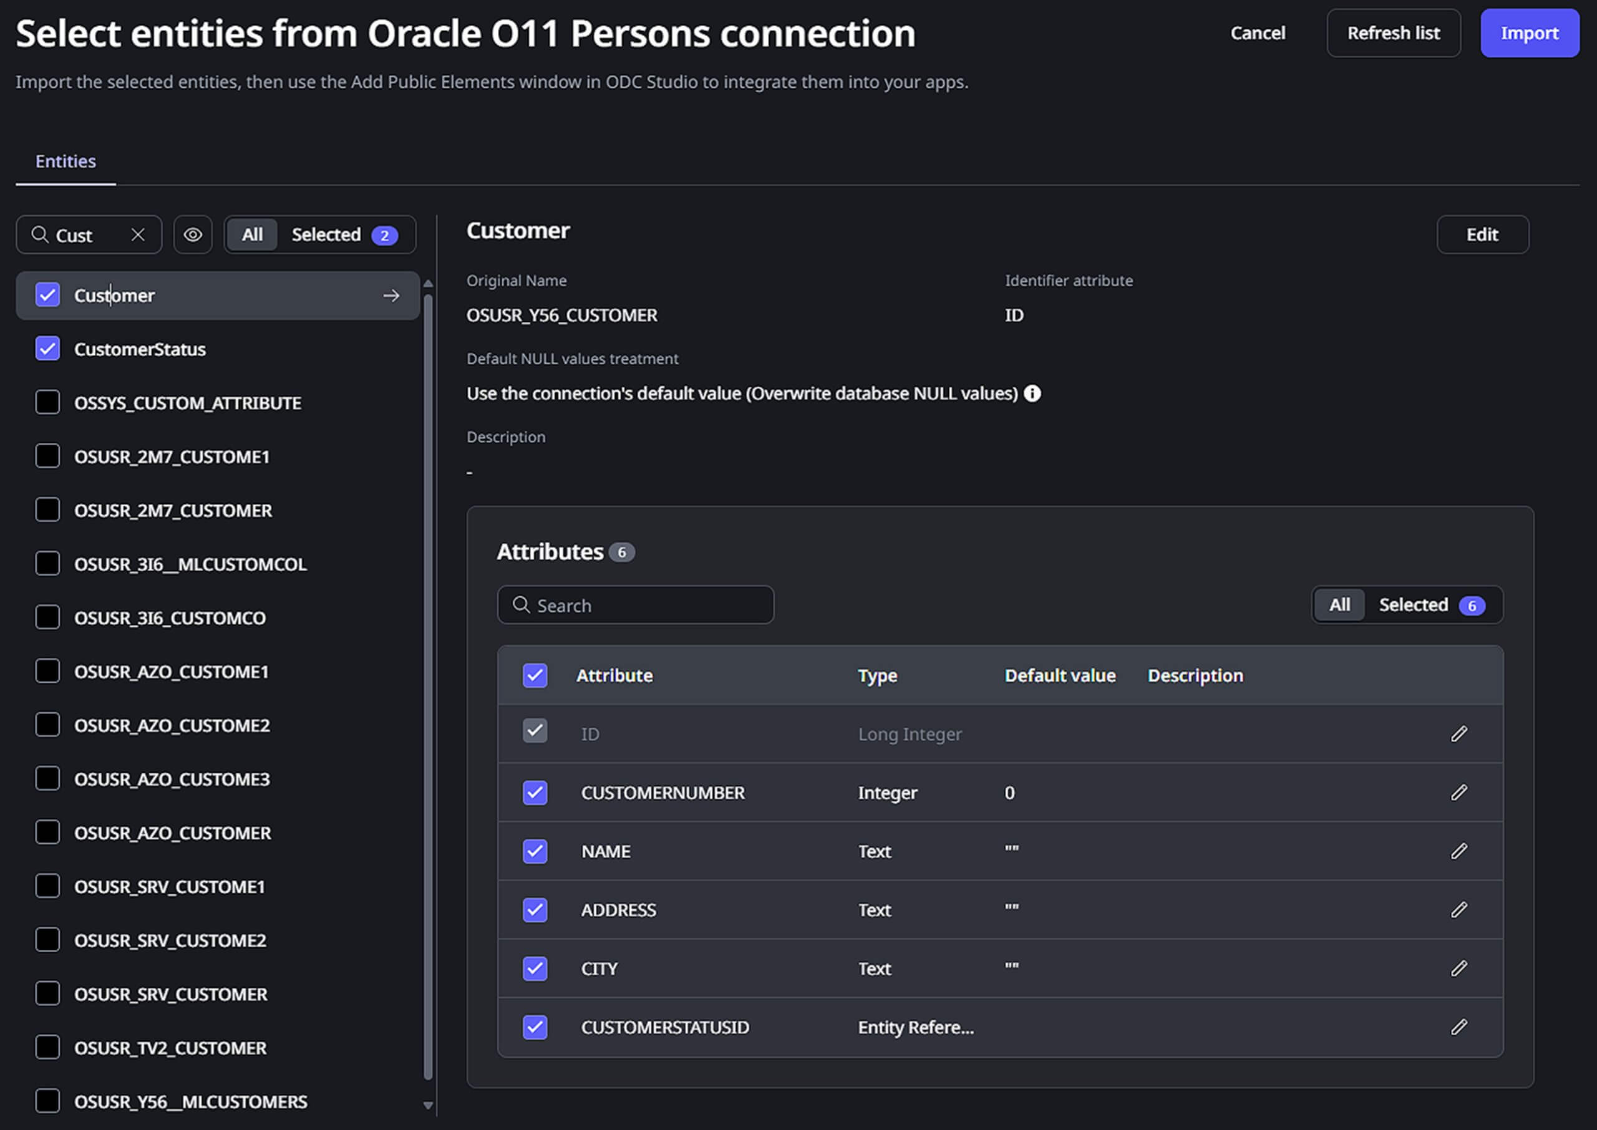Check the OSUSR_AZO_CUSTOME3 checkbox
The width and height of the screenshot is (1597, 1130).
(x=47, y=779)
